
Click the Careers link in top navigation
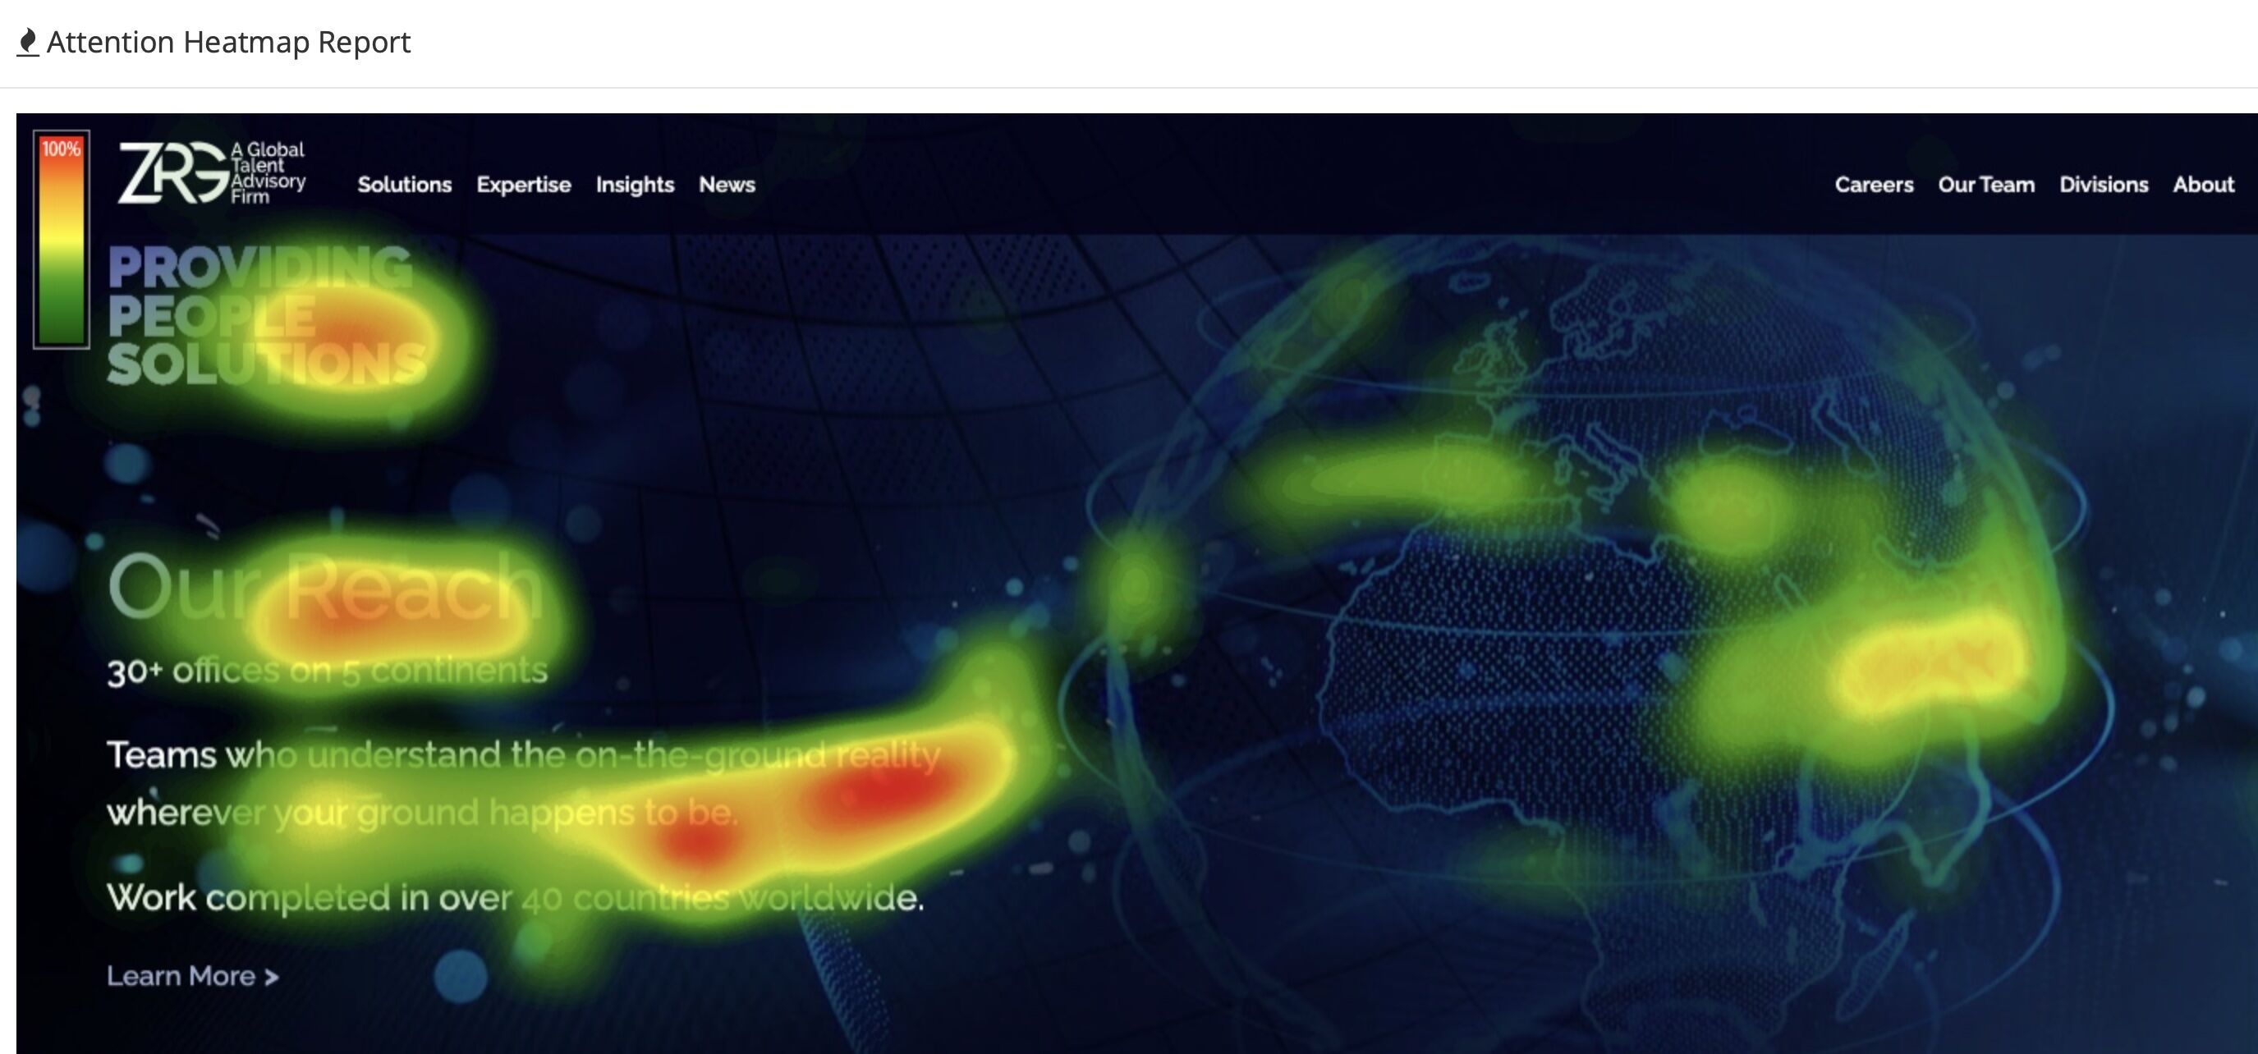(1876, 183)
